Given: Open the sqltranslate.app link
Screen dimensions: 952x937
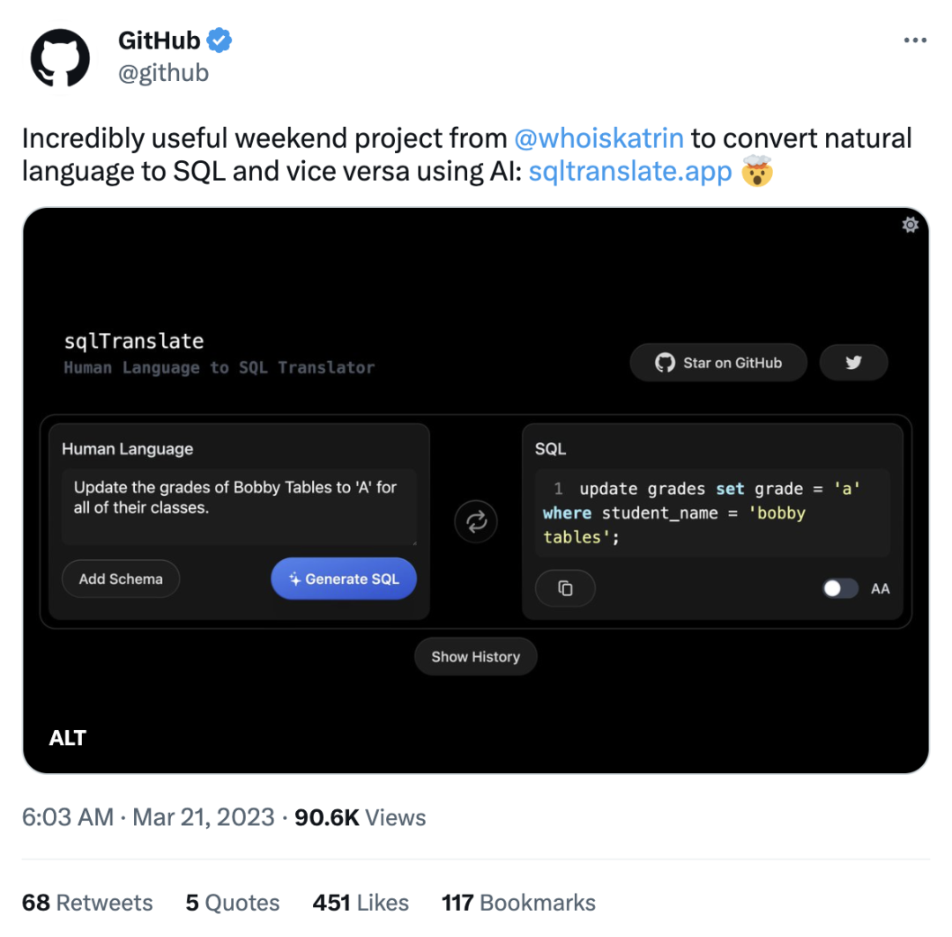Looking at the screenshot, I should point(630,171).
